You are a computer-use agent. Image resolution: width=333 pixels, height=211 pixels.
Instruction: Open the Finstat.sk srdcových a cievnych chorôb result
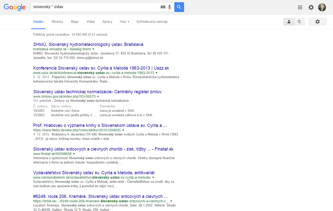click(103, 149)
